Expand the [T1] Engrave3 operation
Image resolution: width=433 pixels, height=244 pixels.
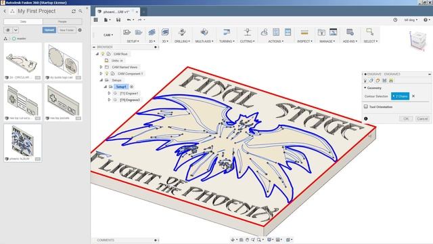coord(109,100)
